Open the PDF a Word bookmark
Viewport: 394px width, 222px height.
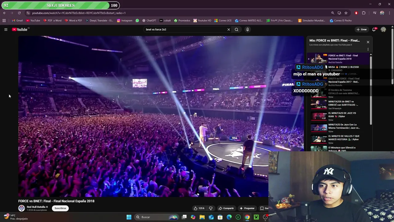tap(52, 21)
